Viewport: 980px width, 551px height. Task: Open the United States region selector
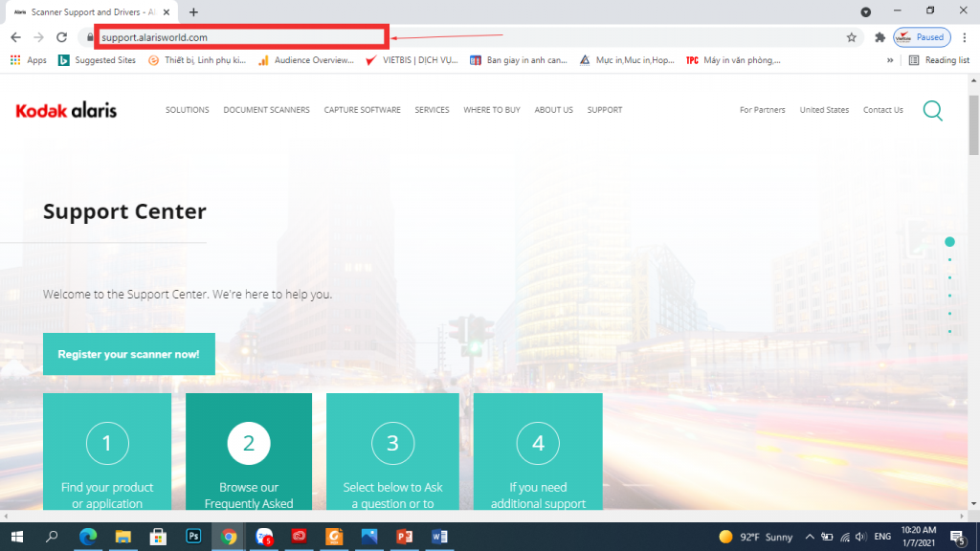pyautogui.click(x=824, y=110)
